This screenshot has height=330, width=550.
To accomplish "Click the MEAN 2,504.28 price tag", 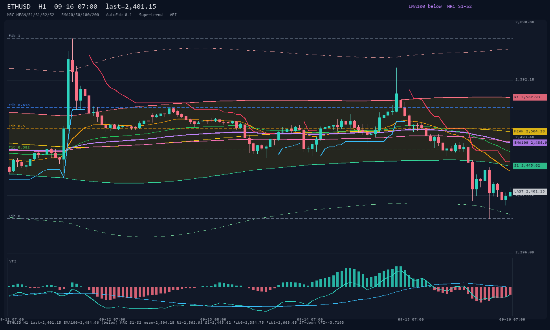I will click(530, 131).
